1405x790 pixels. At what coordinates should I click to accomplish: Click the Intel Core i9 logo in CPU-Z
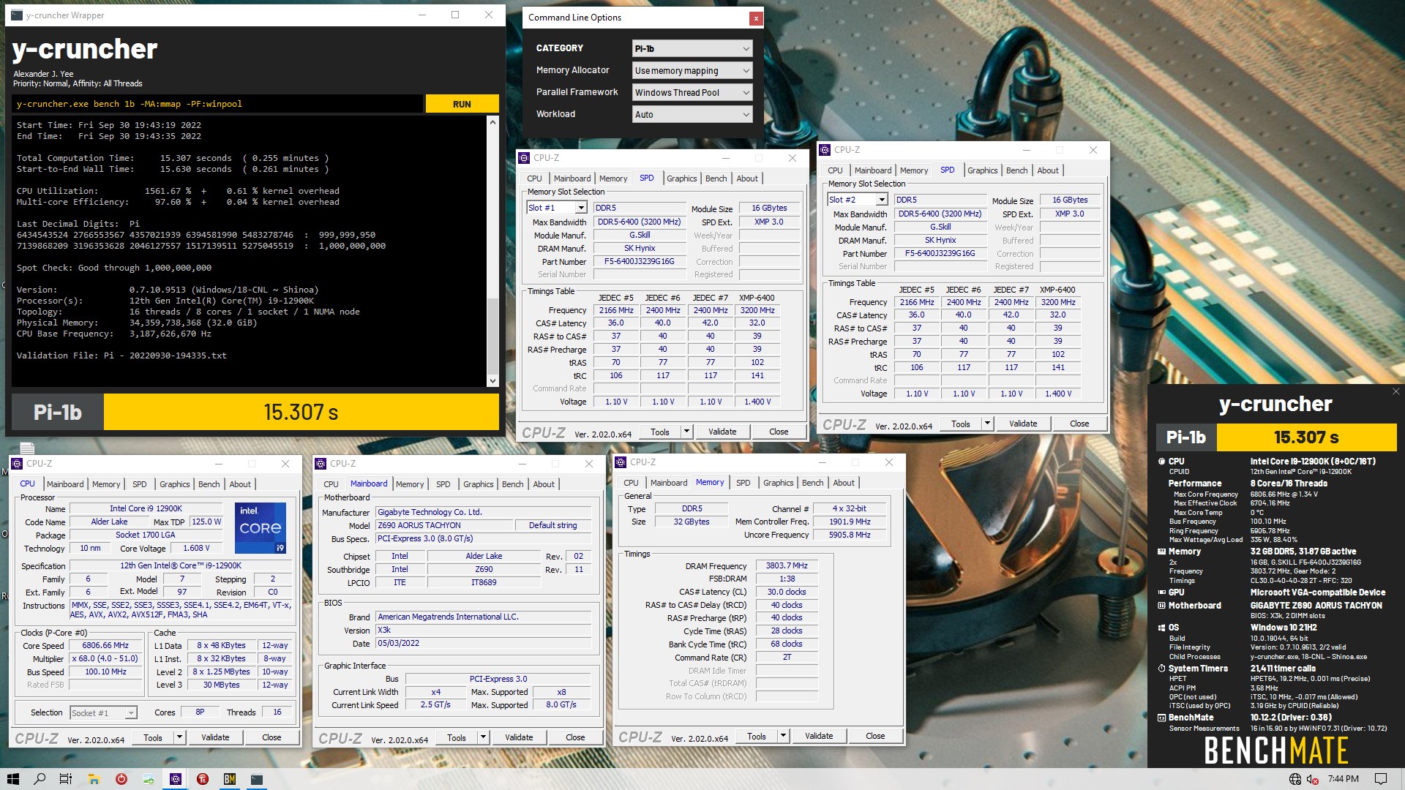pos(261,527)
